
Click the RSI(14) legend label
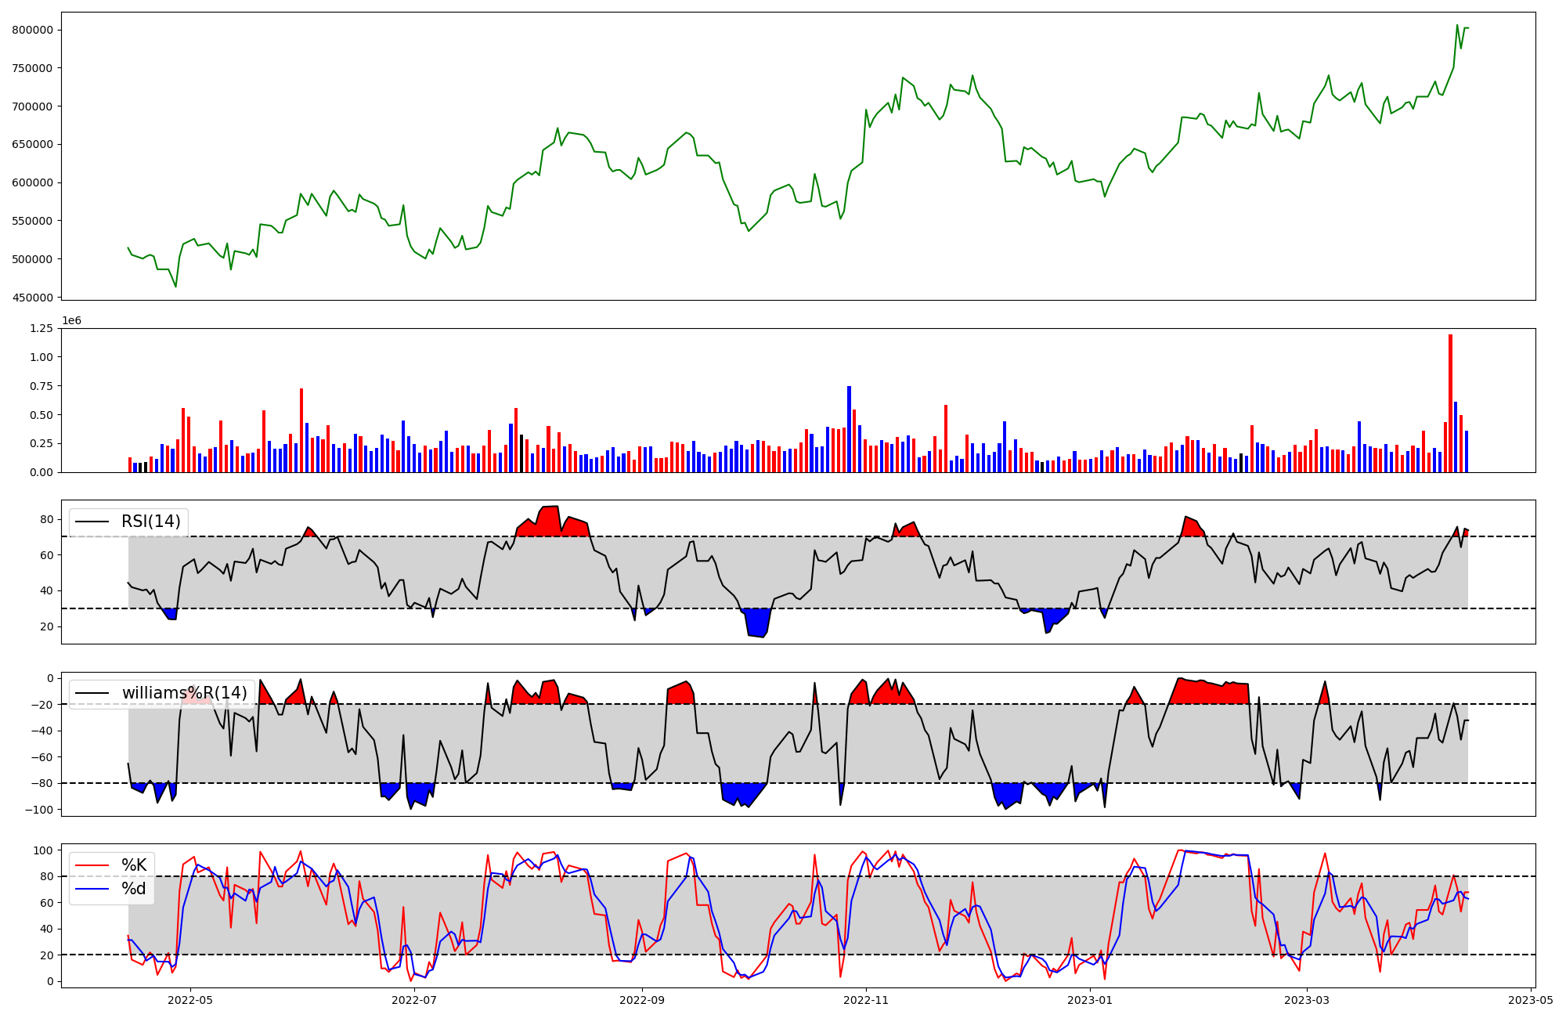150,522
